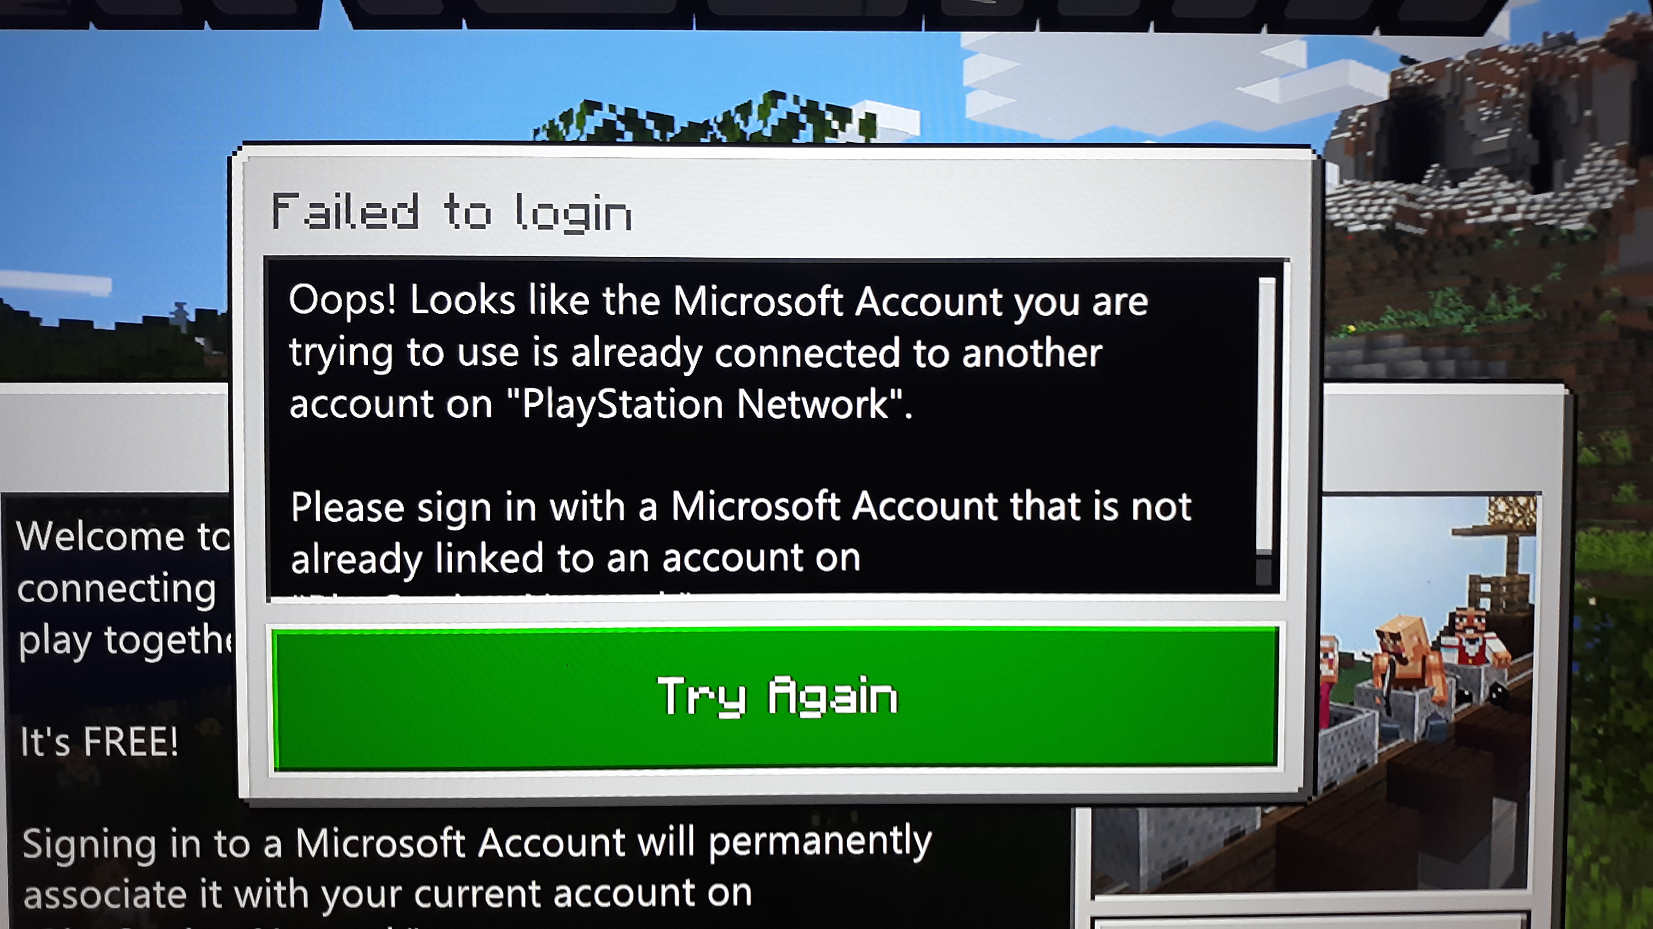Click the green Try Again button
Screen dimensions: 1653x929
pyautogui.click(x=775, y=698)
